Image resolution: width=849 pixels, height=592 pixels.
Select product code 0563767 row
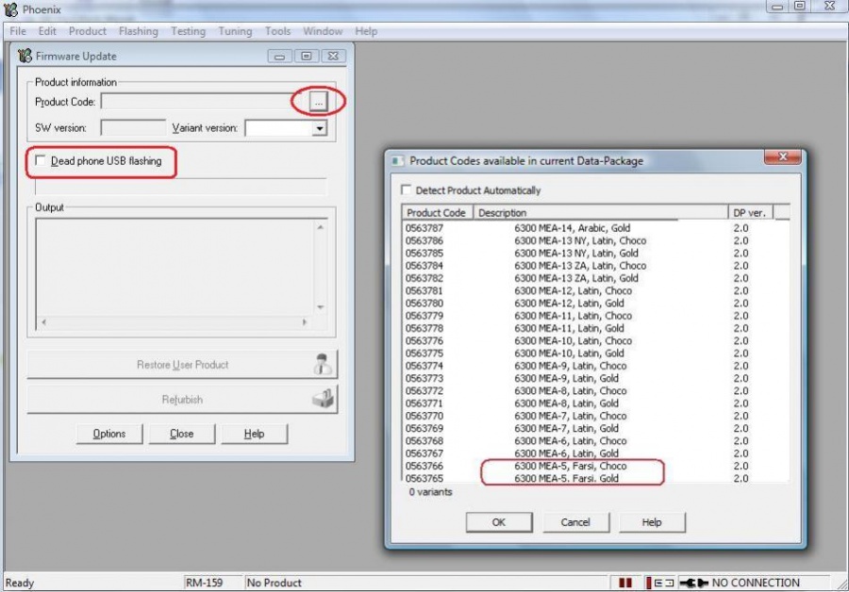595,453
